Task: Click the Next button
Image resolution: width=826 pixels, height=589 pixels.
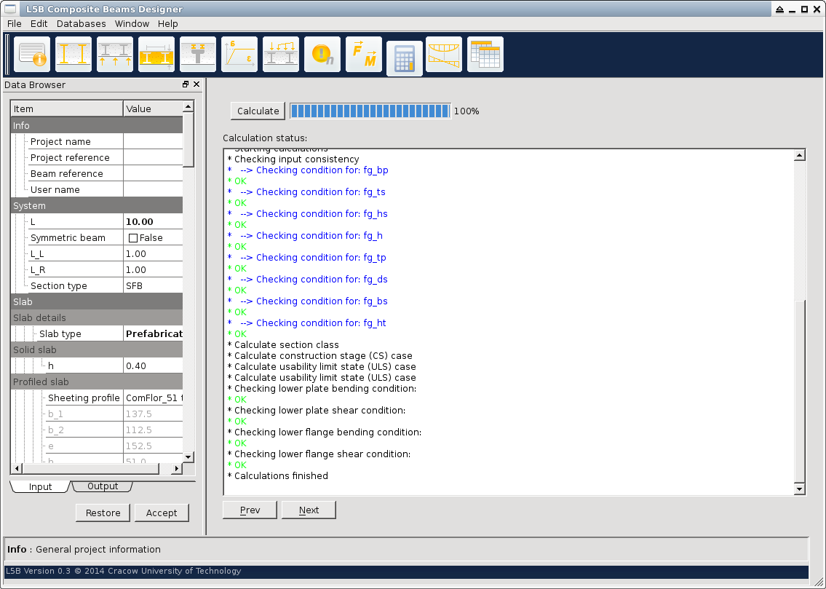Action: click(309, 510)
